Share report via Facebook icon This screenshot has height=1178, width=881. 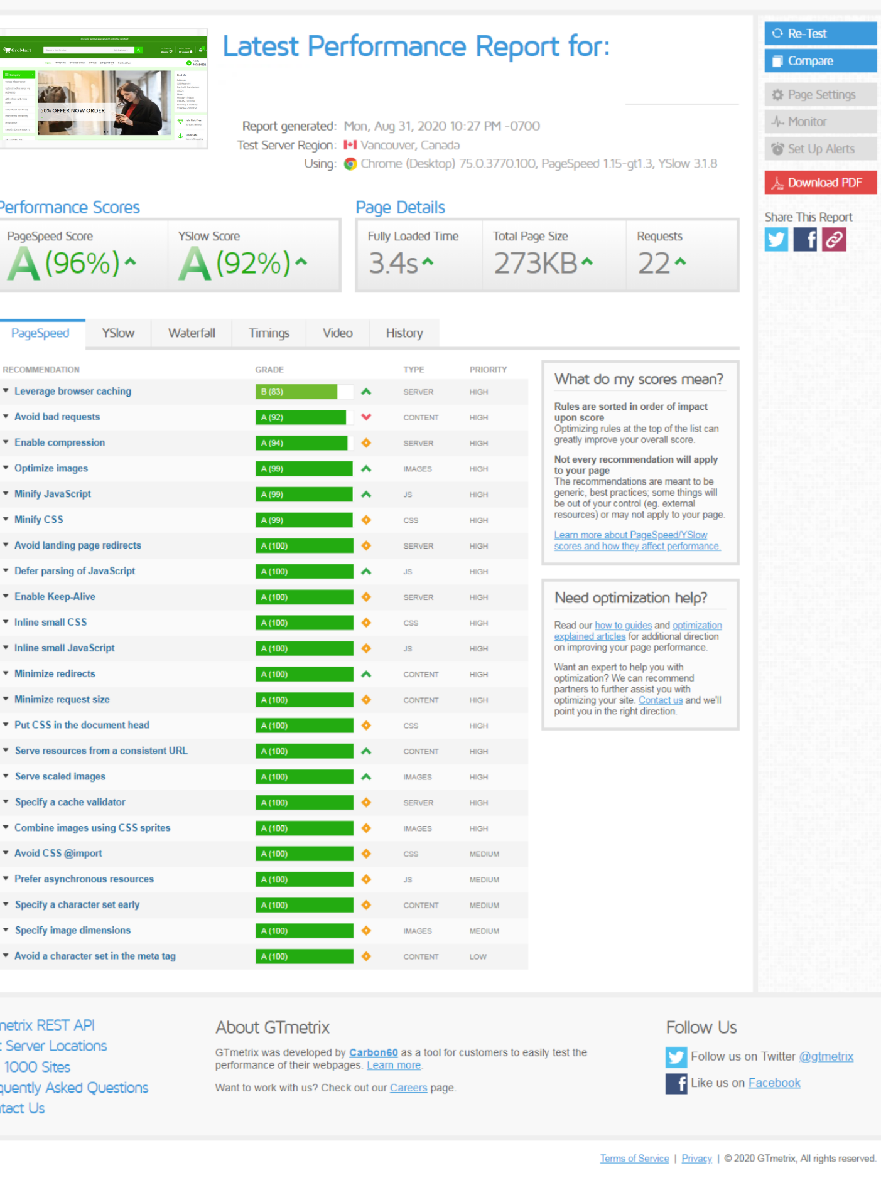pos(805,239)
